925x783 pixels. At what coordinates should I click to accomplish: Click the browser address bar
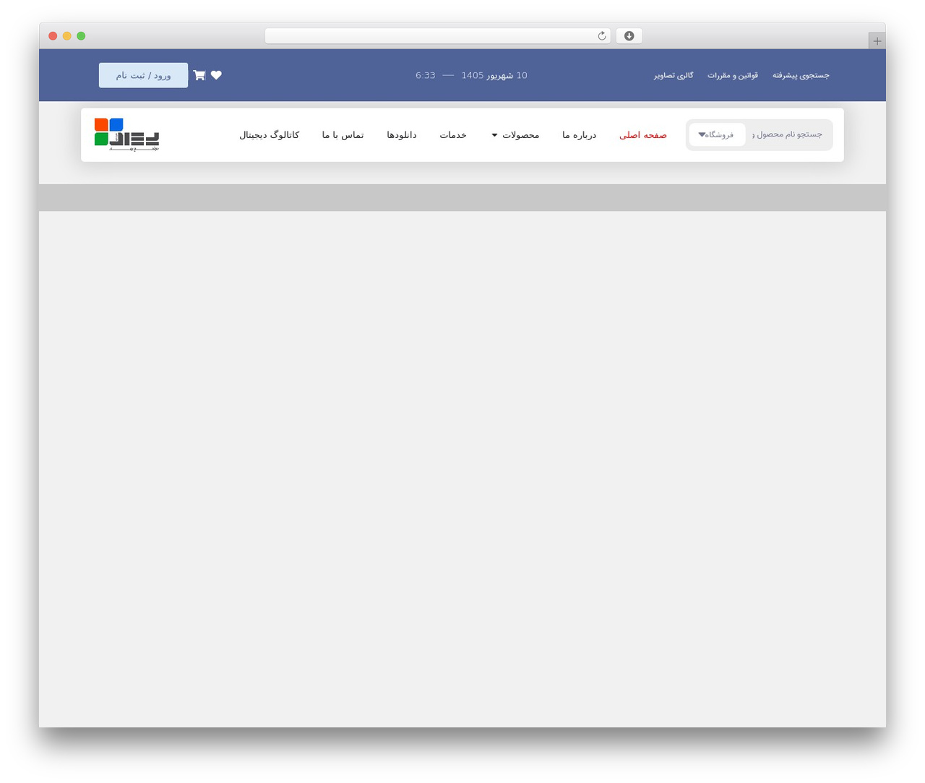pos(438,36)
